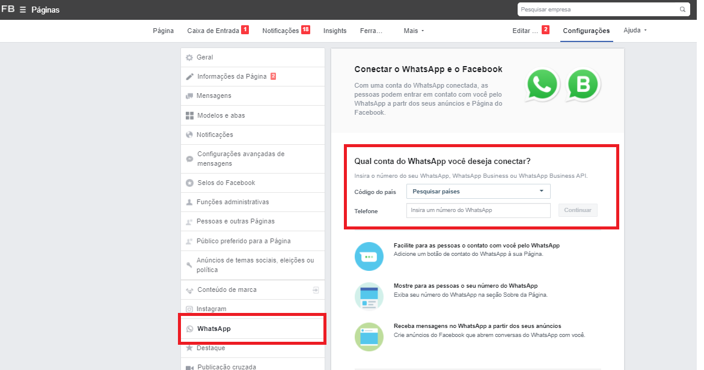Open Mensagens settings

tap(253, 96)
